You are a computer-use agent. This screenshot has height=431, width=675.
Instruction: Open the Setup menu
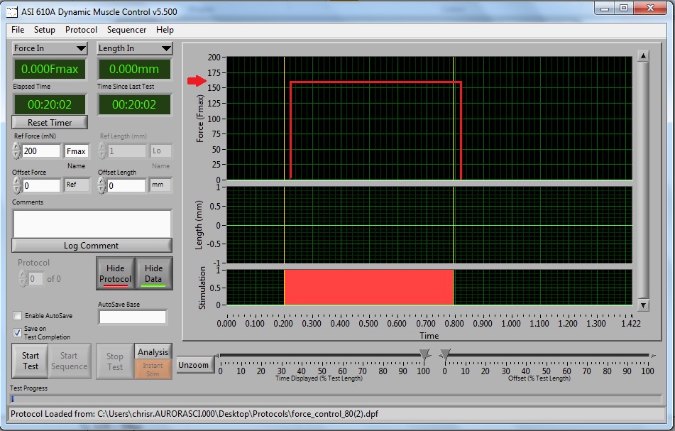pyautogui.click(x=45, y=30)
